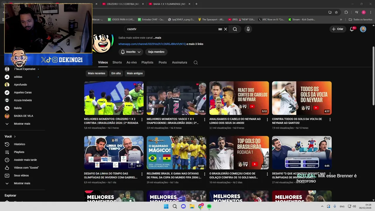Viewport: 375px width, 211px height.
Task: Switch to the Ao vivo tab
Action: pyautogui.click(x=132, y=62)
